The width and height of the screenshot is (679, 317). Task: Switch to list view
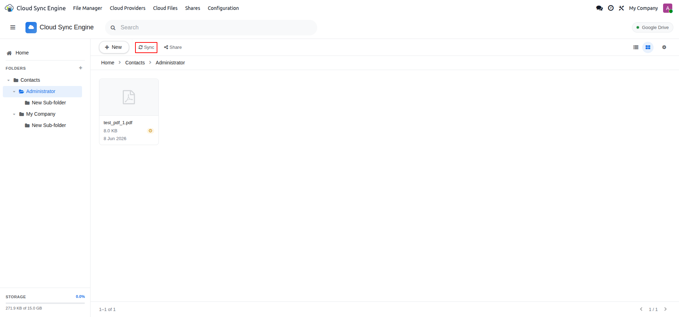636,47
